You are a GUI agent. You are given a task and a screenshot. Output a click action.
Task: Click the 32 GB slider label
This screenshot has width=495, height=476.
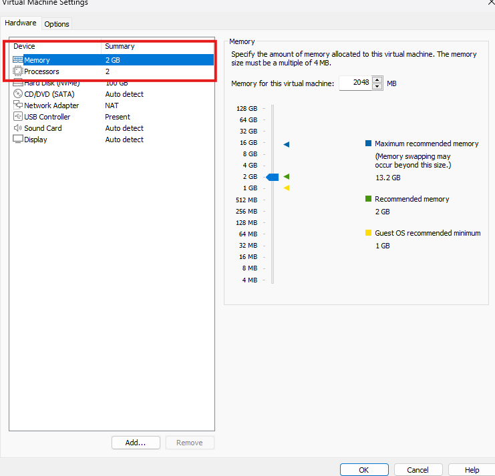248,132
